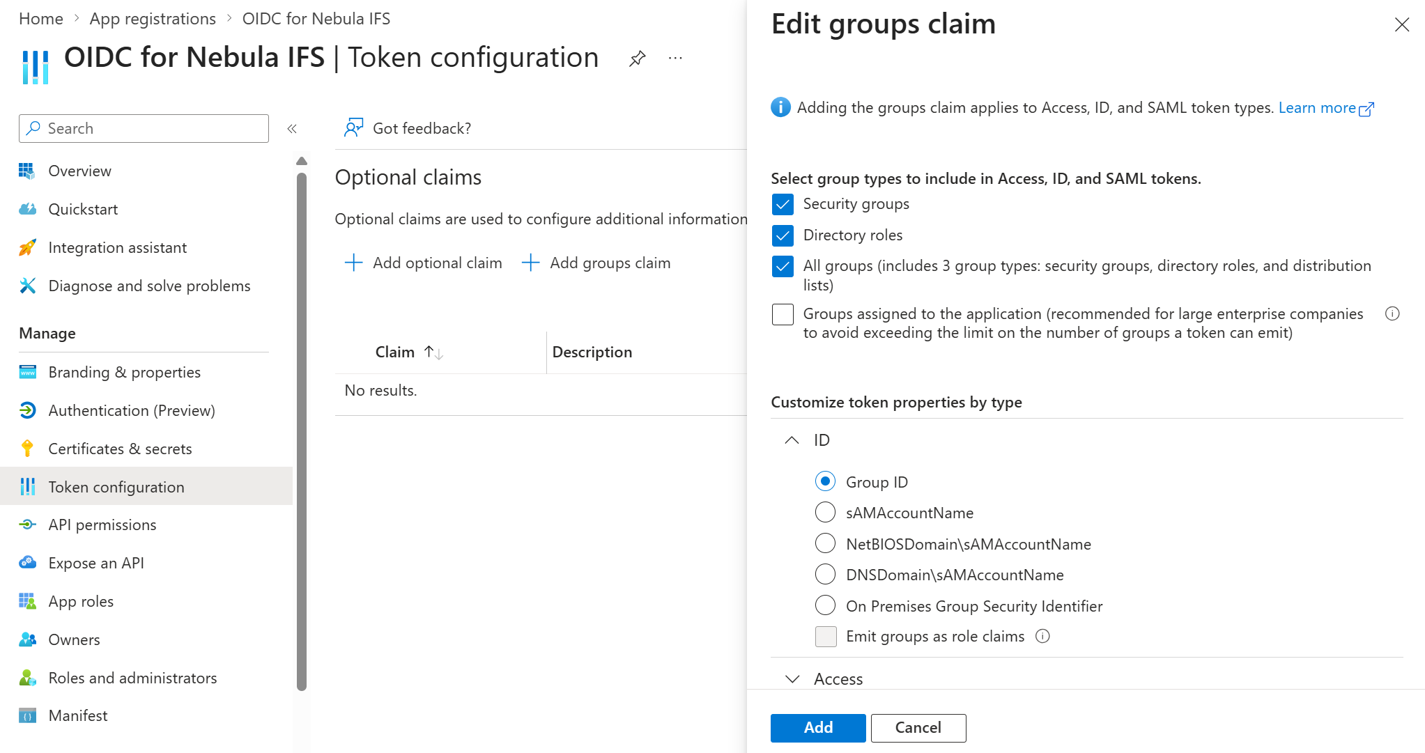Click the Roles and administrators icon

27,678
